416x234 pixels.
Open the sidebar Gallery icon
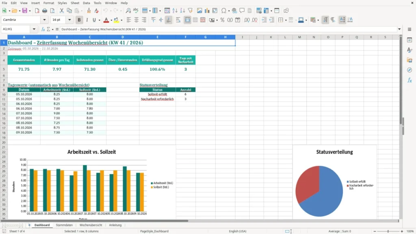pos(409,60)
